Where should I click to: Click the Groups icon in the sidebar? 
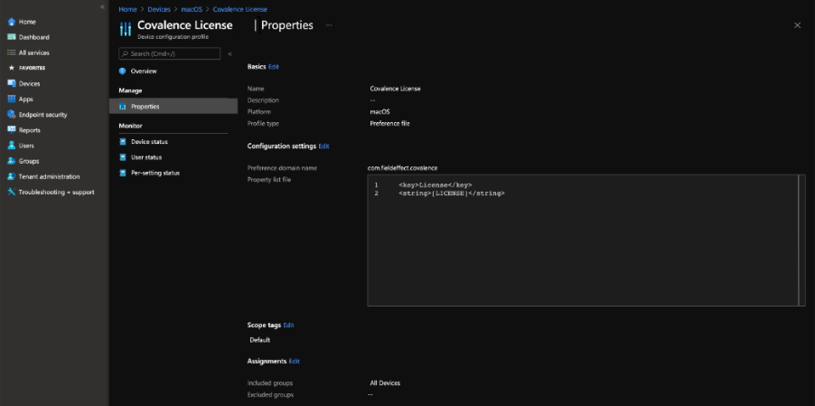[x=12, y=161]
